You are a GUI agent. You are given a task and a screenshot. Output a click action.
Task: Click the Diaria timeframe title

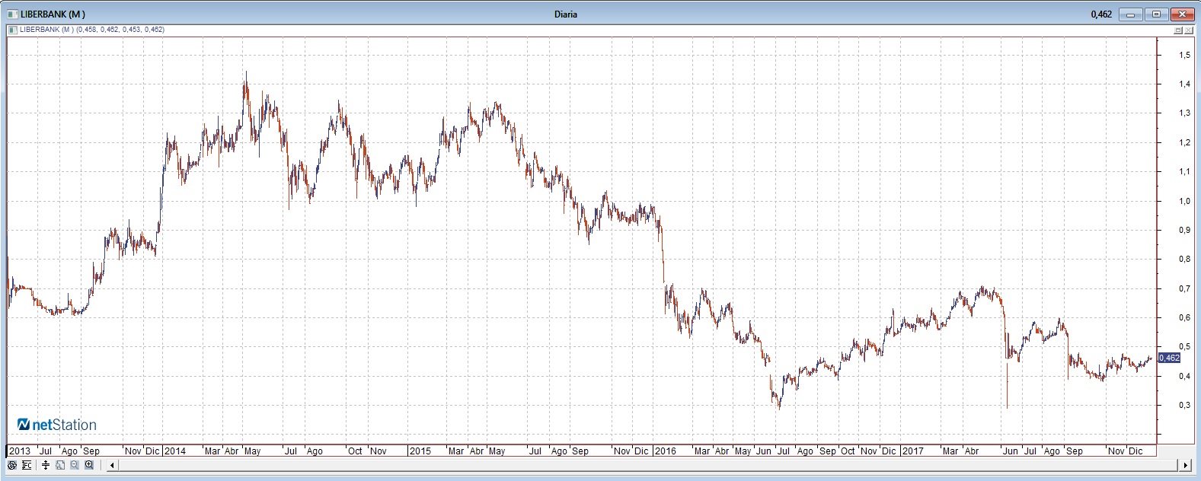(565, 14)
